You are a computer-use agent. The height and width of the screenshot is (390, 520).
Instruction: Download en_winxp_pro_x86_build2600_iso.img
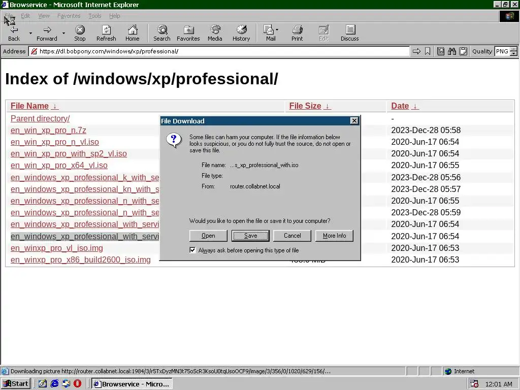coord(81,259)
